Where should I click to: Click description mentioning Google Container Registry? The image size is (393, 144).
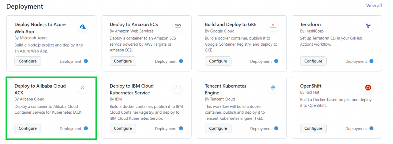pyautogui.click(x=241, y=44)
